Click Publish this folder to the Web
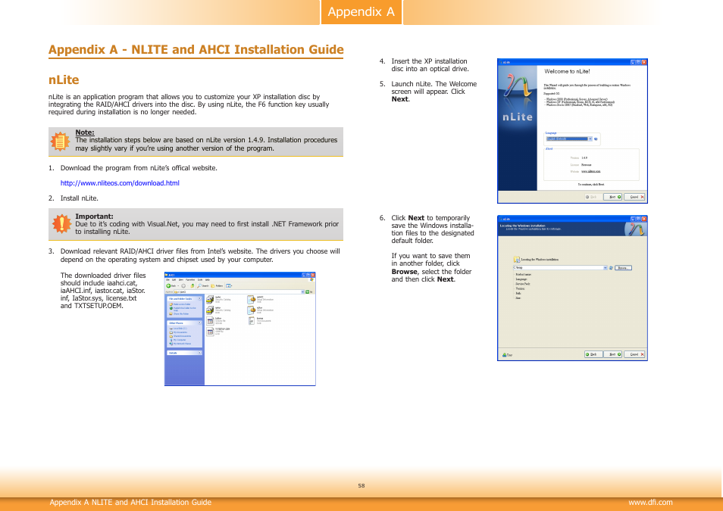Viewport: 723px width, 511px height. pos(183,309)
